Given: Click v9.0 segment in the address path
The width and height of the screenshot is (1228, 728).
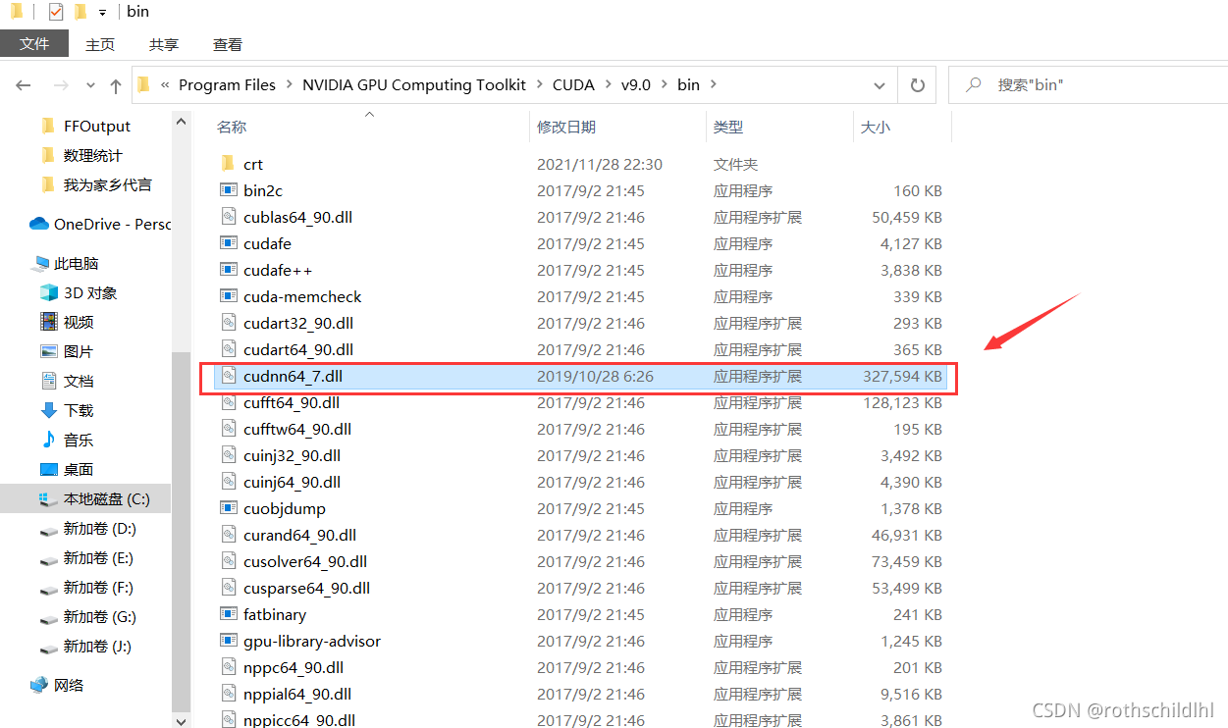Looking at the screenshot, I should tap(635, 85).
